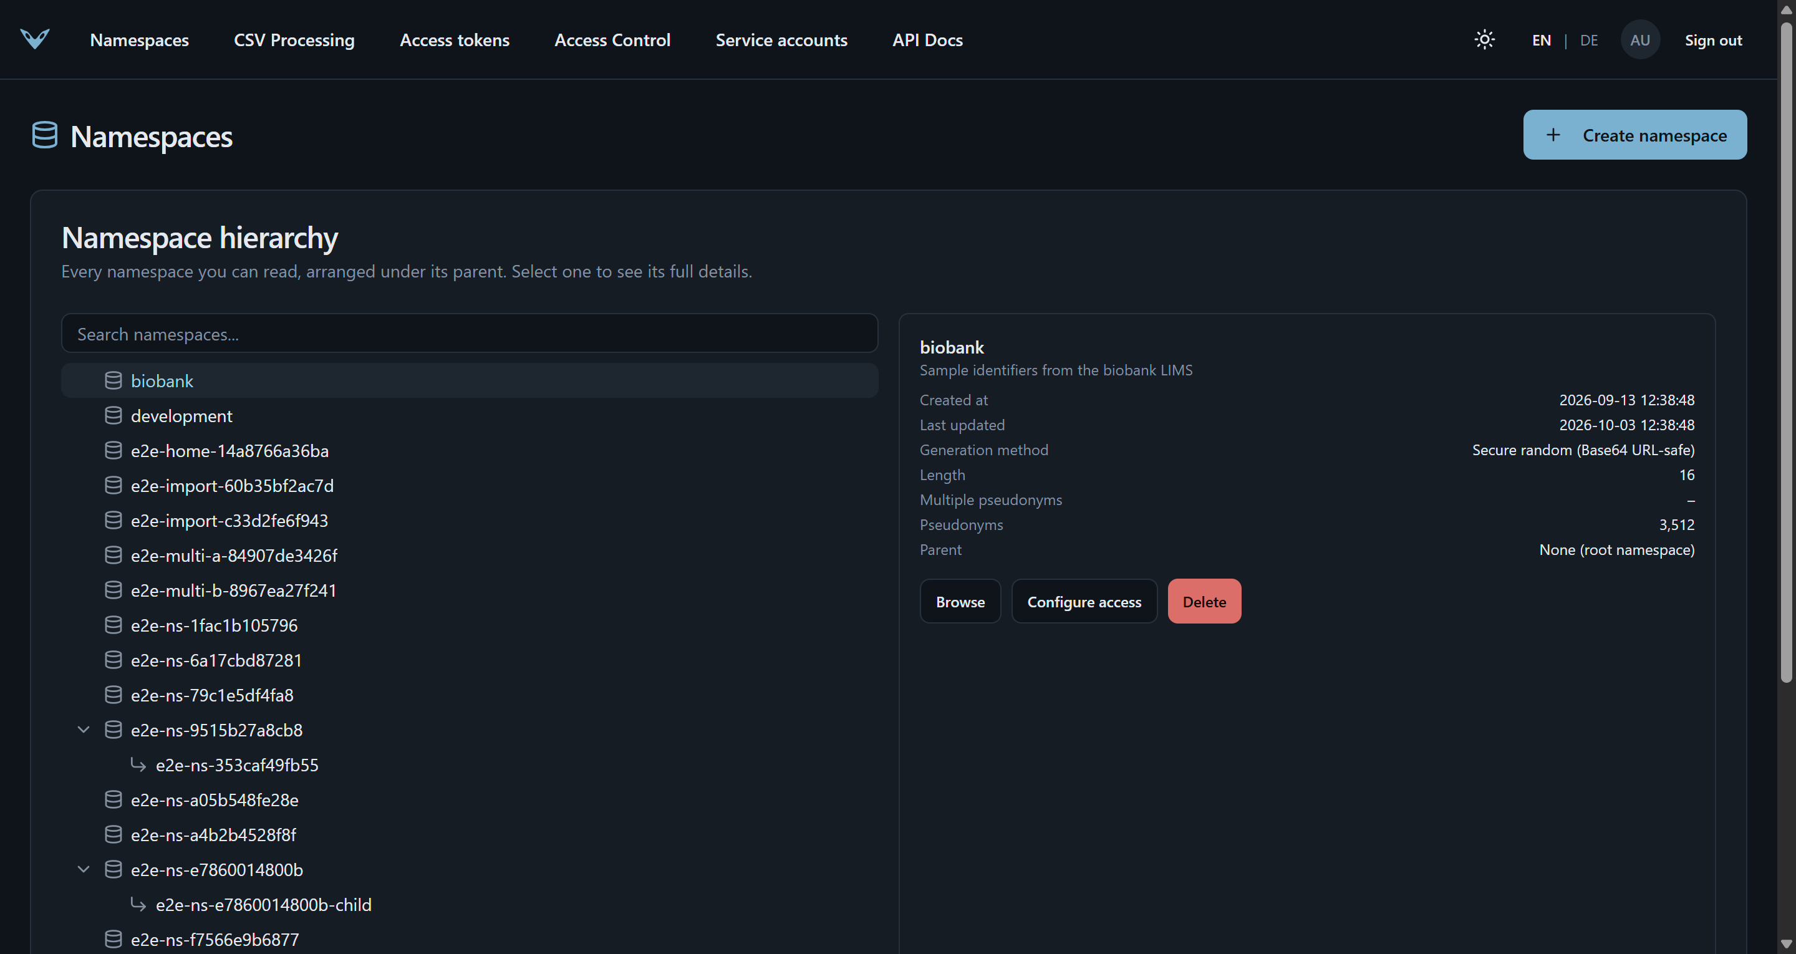
Task: Collapse the e2e-ns-9515b27a8cb8 namespace
Action: [x=84, y=730]
